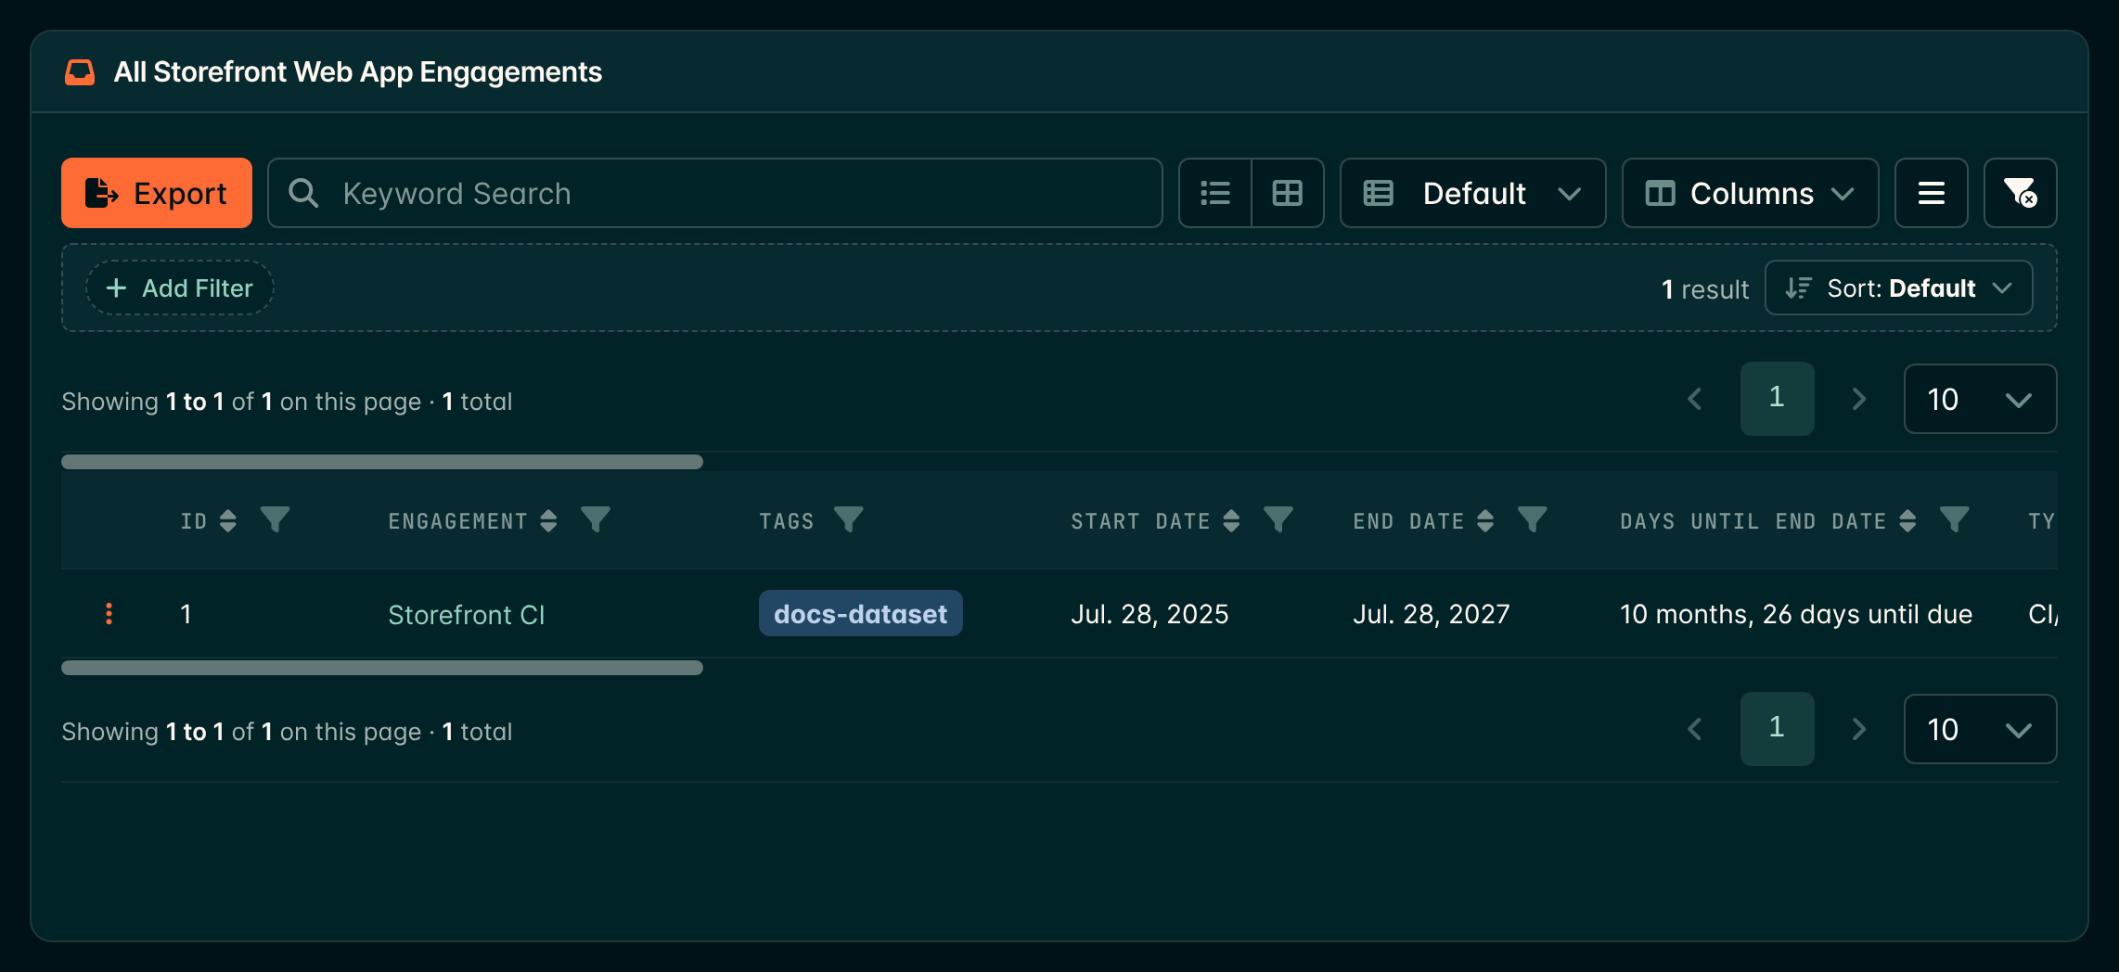
Task: Select page 1 in bottom pagination
Action: point(1777,729)
